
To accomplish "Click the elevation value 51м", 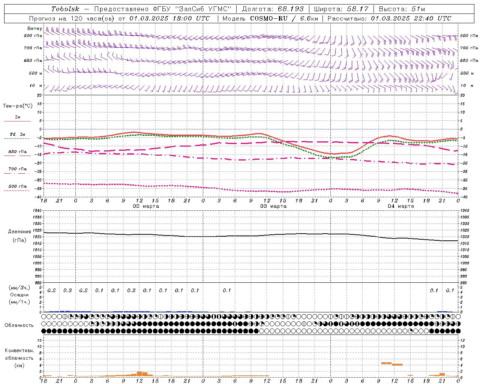I will [x=418, y=9].
